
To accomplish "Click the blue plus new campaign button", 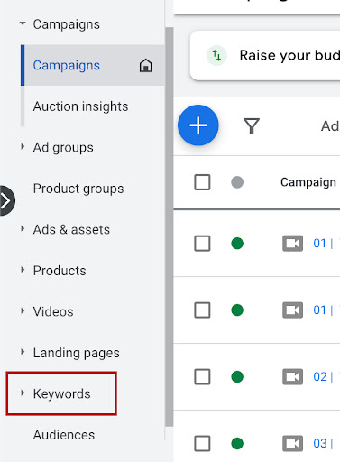I will (198, 125).
